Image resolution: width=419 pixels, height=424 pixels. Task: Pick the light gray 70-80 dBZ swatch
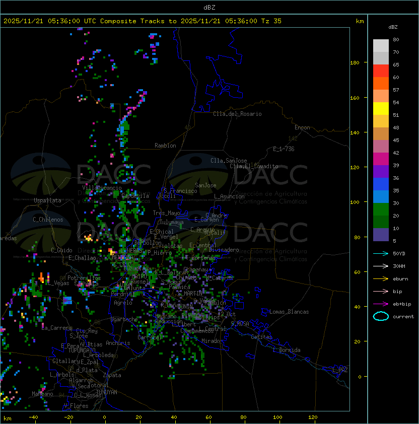[x=381, y=45]
